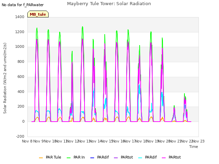Select the chart title Mayberry Tule Tower: Solar Radiation
Viewport: 219px width, 164px height.
click(x=109, y=4)
